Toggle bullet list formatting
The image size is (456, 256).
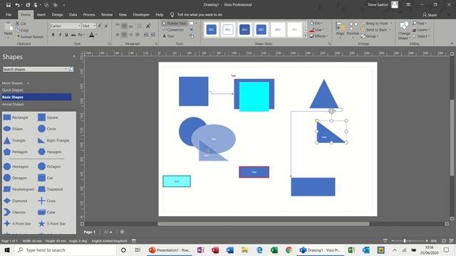[140, 26]
